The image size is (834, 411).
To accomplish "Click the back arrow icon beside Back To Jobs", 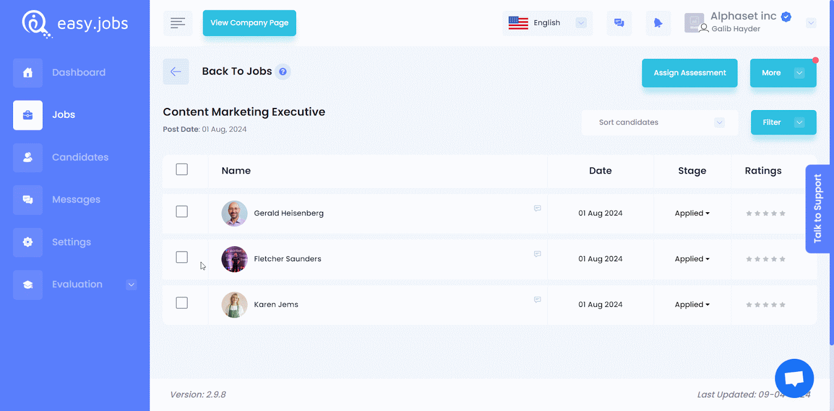I will [x=176, y=72].
